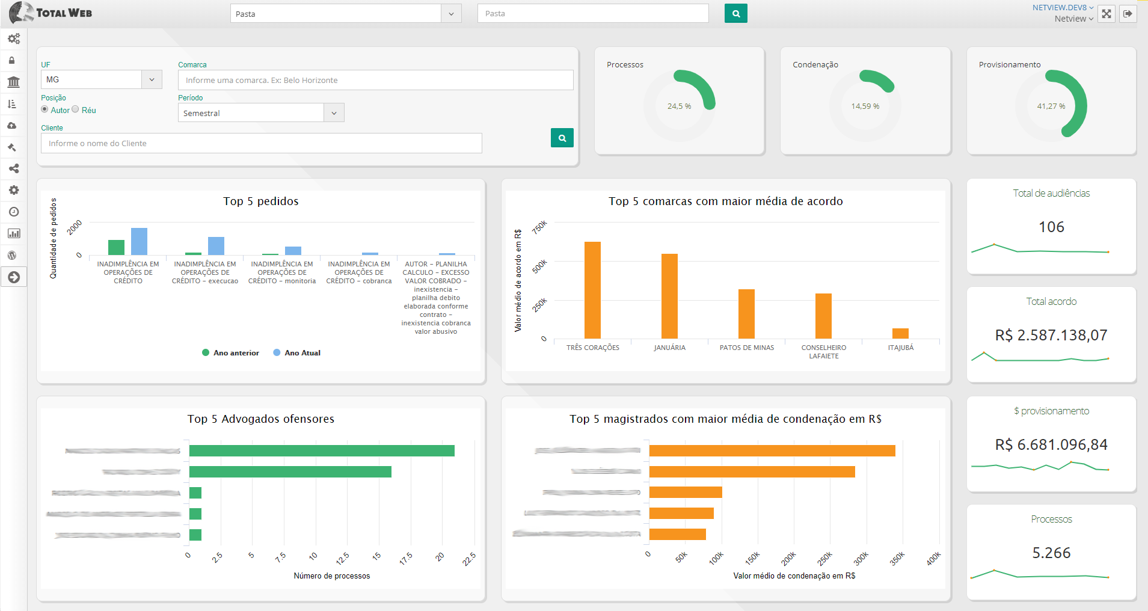Focus the top Pasta search text field
Image resolution: width=1148 pixels, height=611 pixels.
click(593, 13)
